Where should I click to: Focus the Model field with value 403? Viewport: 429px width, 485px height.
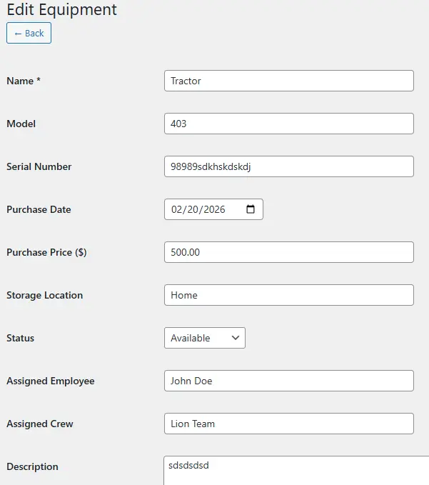pyautogui.click(x=288, y=124)
